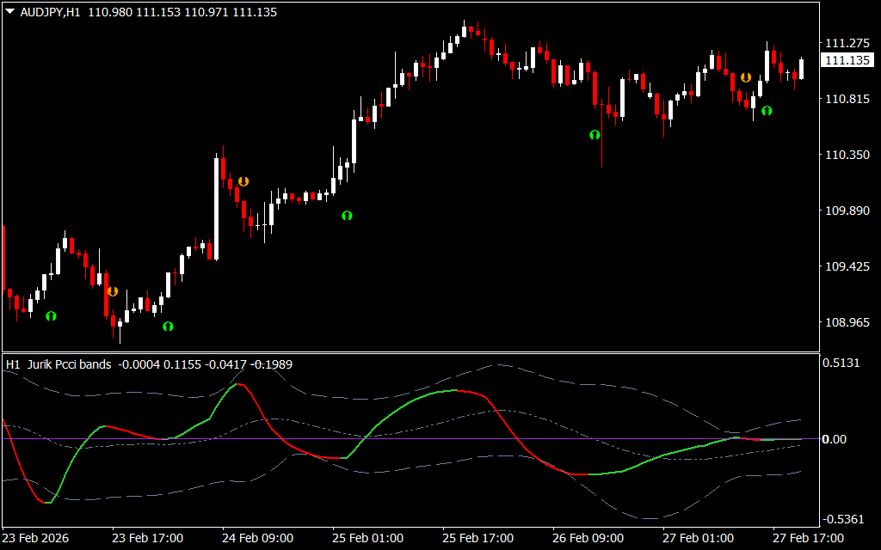This screenshot has width=881, height=550.
Task: Click the 111.275 price axis label
Action: click(x=846, y=43)
